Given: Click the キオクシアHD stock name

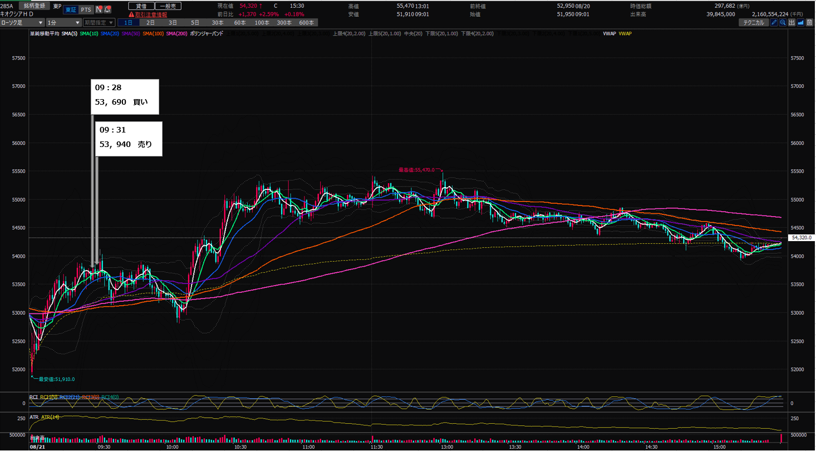Looking at the screenshot, I should tap(17, 14).
